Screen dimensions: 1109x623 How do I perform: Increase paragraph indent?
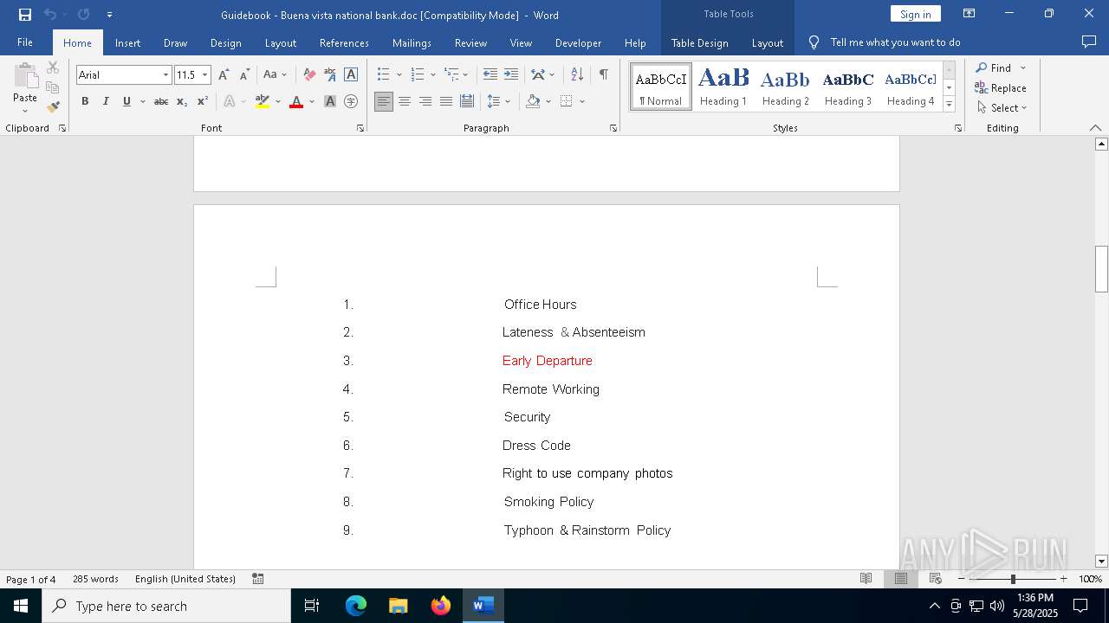click(511, 75)
